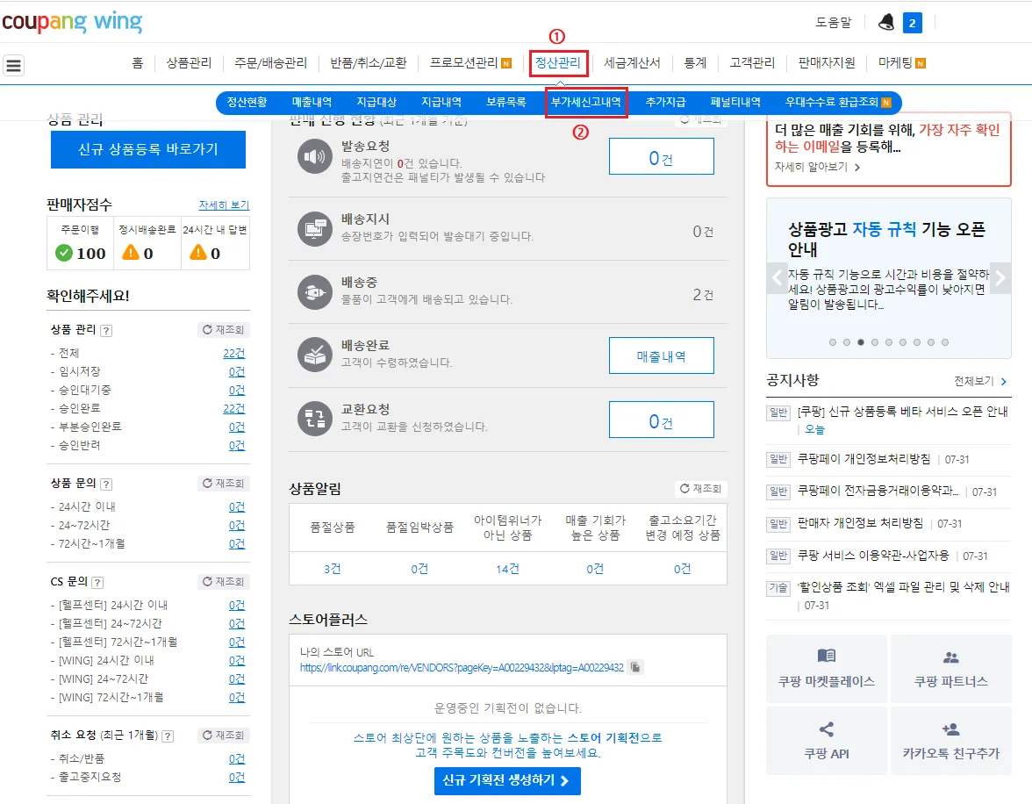Click the 배송완료 box icon

314,355
